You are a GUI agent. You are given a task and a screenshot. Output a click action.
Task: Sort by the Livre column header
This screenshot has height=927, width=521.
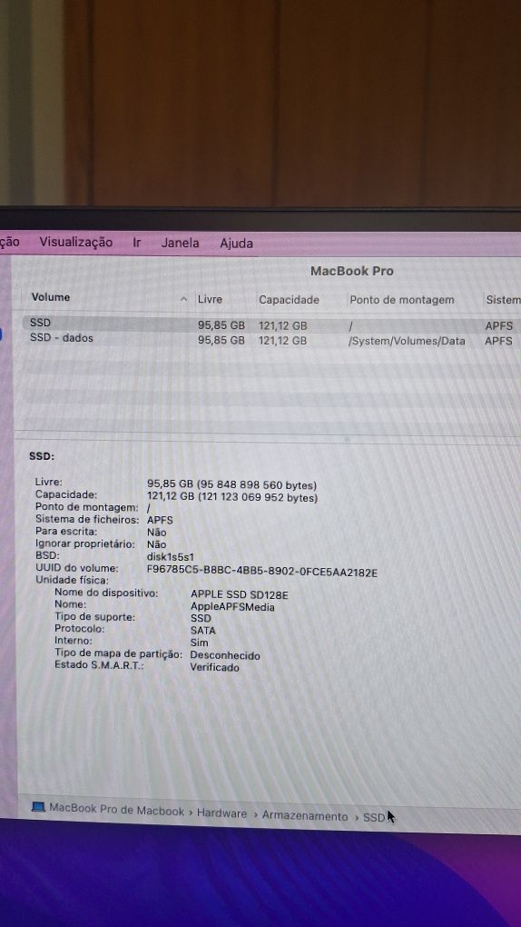click(210, 300)
